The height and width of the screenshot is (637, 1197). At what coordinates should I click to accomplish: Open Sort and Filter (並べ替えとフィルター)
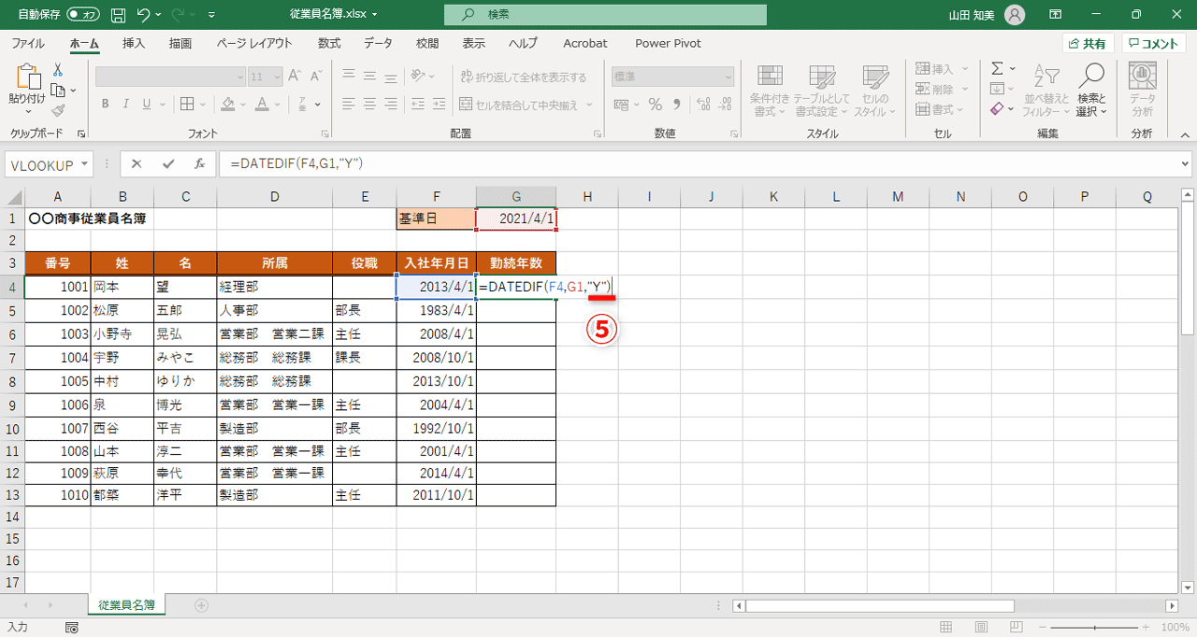click(1046, 91)
